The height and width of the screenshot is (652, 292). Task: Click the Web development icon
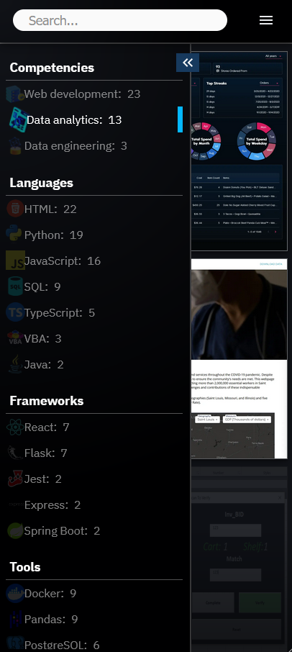point(15,94)
